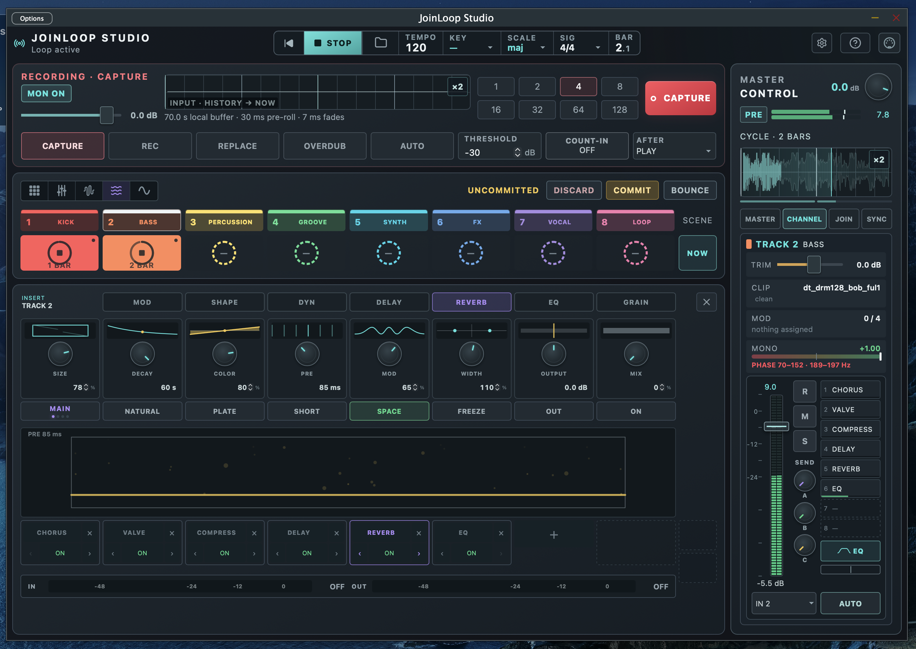Toggle the PRE meter button
The width and height of the screenshot is (916, 649).
[x=753, y=115]
